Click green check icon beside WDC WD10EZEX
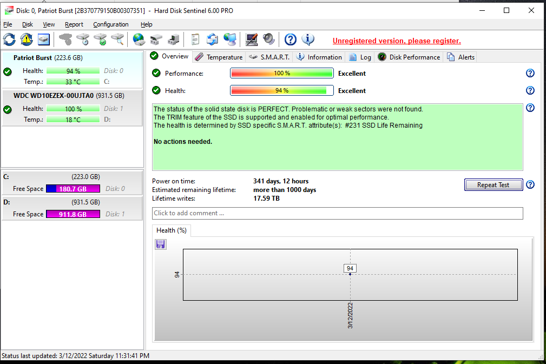The height and width of the screenshot is (364, 546). pos(8,110)
